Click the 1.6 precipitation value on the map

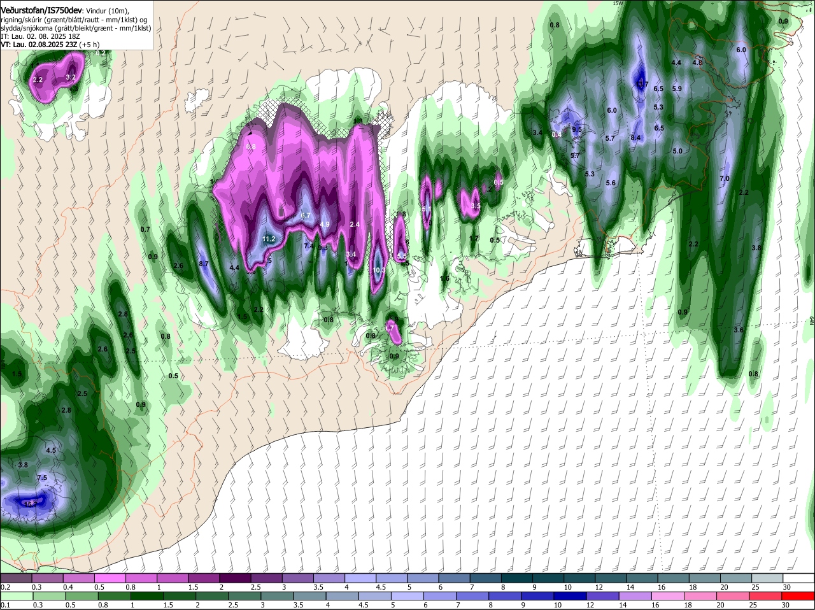[x=444, y=278]
